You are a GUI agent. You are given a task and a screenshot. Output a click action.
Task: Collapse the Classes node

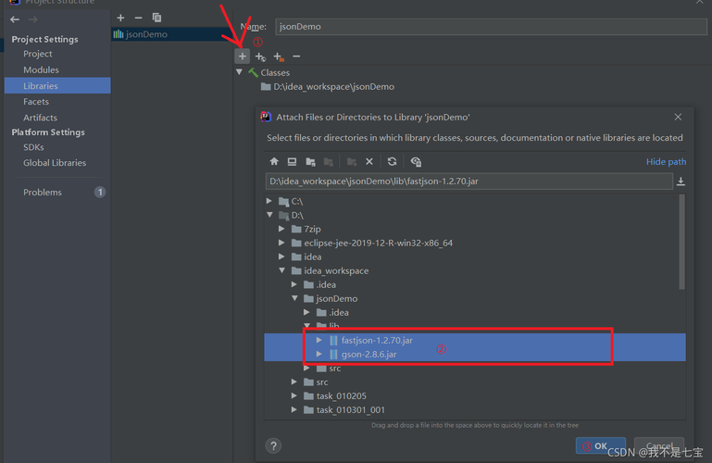(239, 72)
